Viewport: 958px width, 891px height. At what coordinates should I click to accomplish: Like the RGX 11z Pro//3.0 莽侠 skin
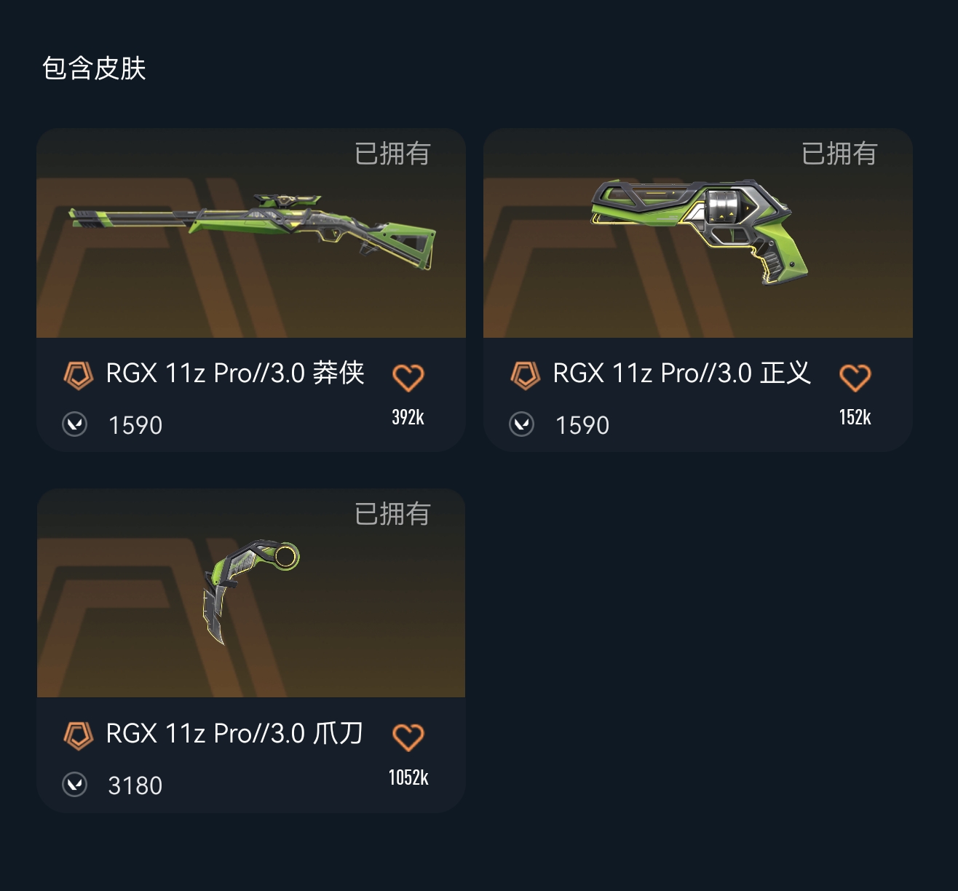(x=408, y=378)
